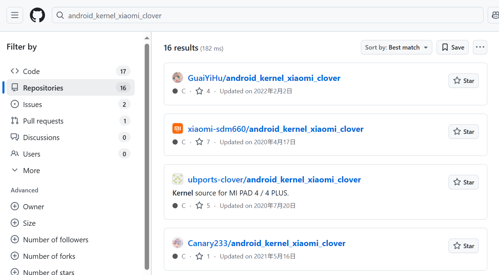Click the Canary233 user avatar
Image resolution: width=499 pixels, height=275 pixels.
178,243
